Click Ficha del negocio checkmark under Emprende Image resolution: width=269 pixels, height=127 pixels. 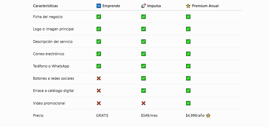pyautogui.click(x=99, y=17)
